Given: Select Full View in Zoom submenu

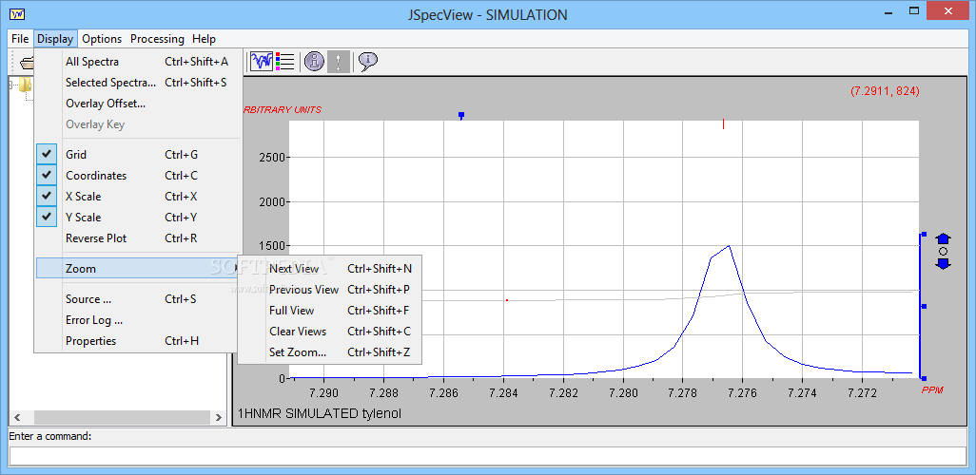Looking at the screenshot, I should point(330,311).
